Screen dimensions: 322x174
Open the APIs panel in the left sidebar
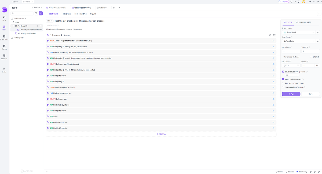(x=4, y=17)
